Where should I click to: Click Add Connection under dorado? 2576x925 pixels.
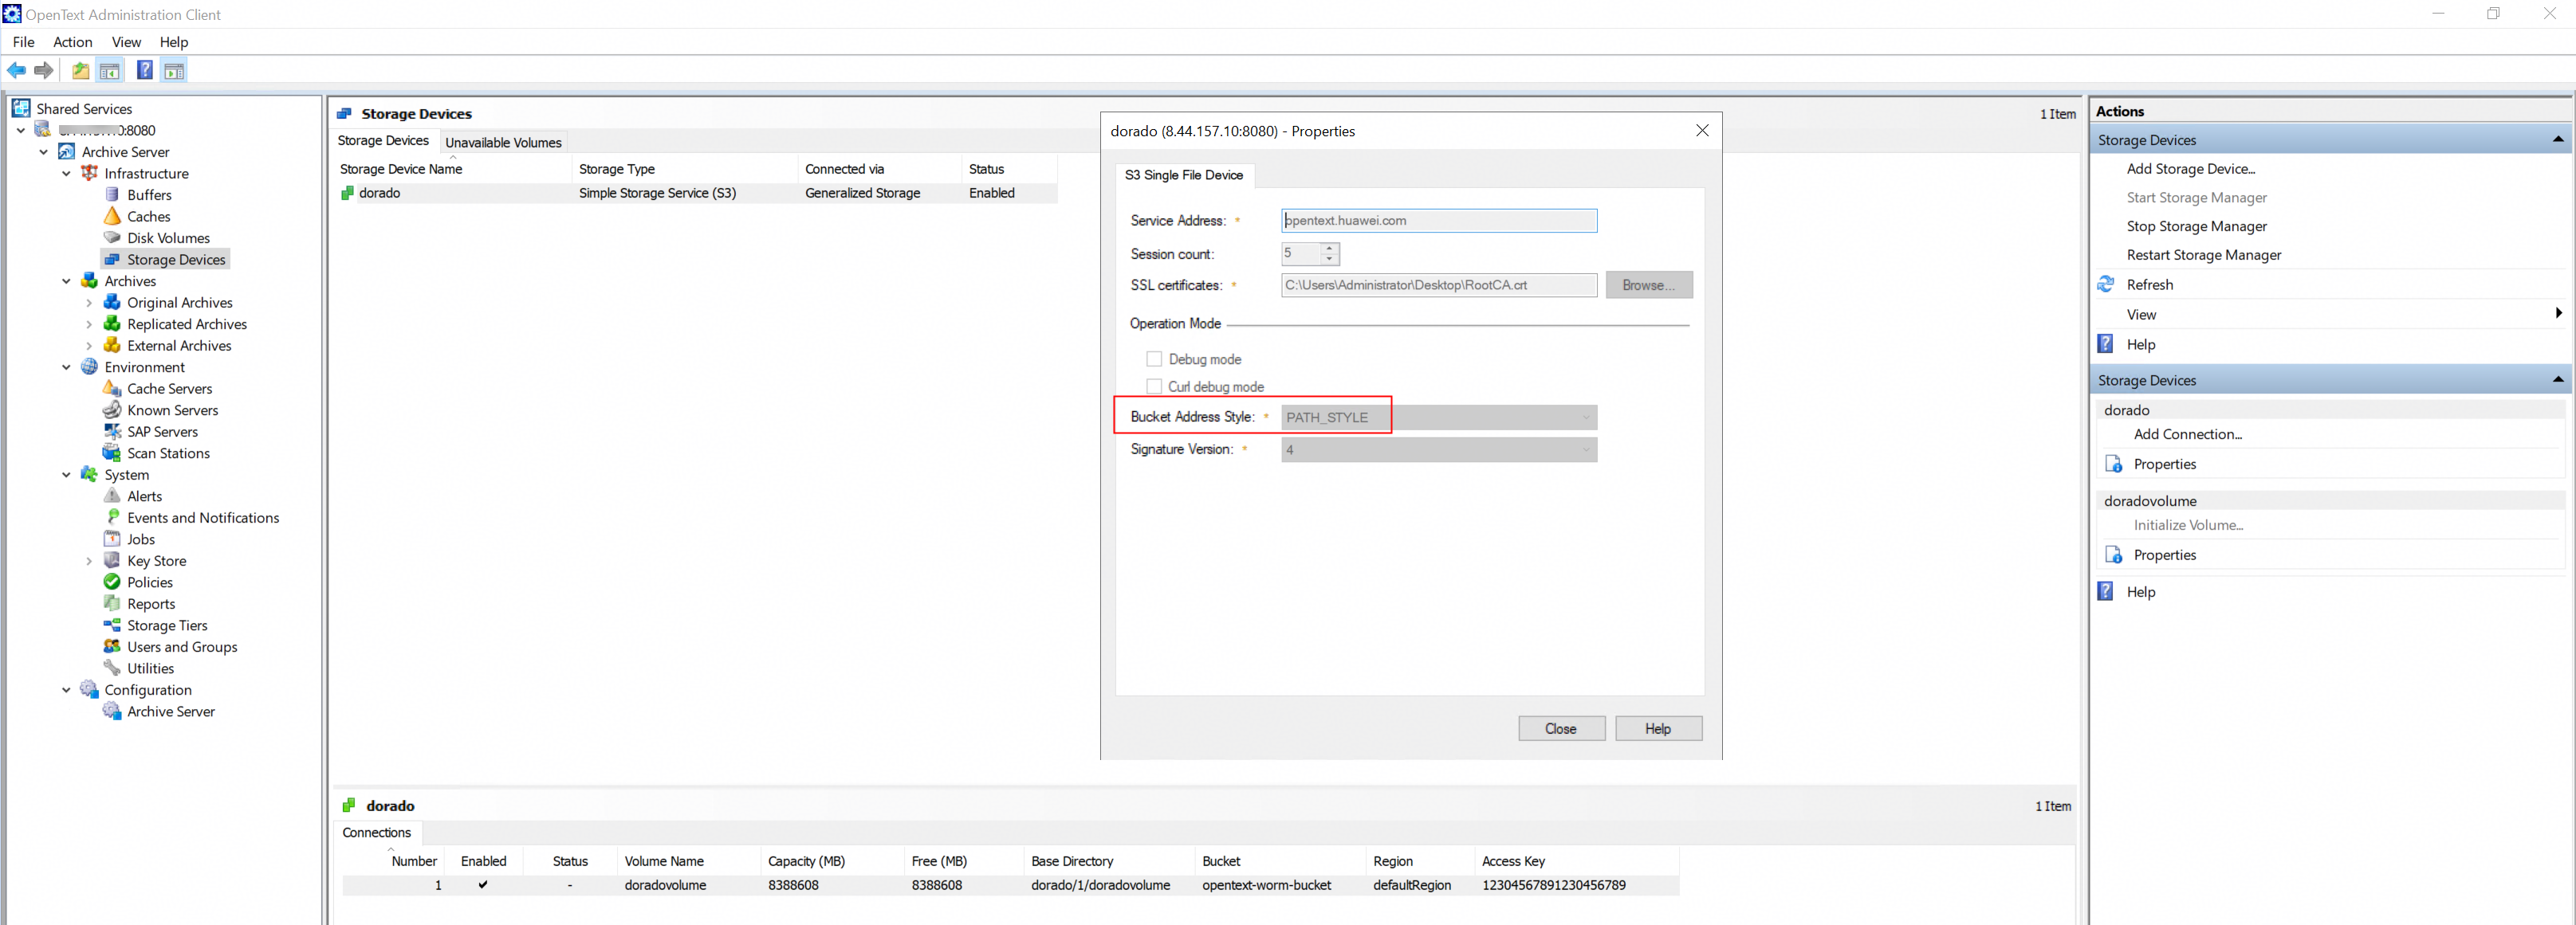pos(2187,434)
